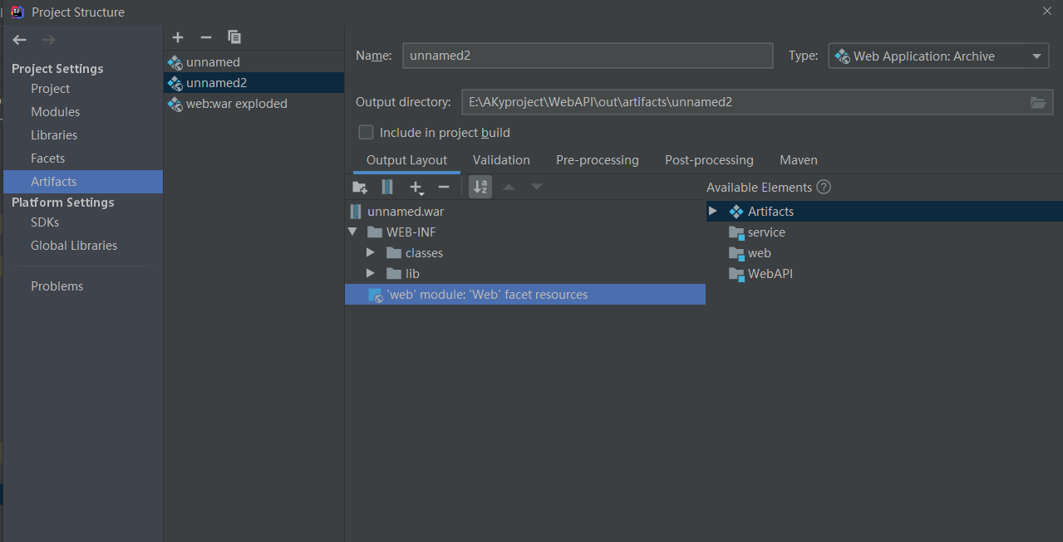The height and width of the screenshot is (542, 1063).
Task: Open the Pre-processing tab
Action: click(x=598, y=160)
